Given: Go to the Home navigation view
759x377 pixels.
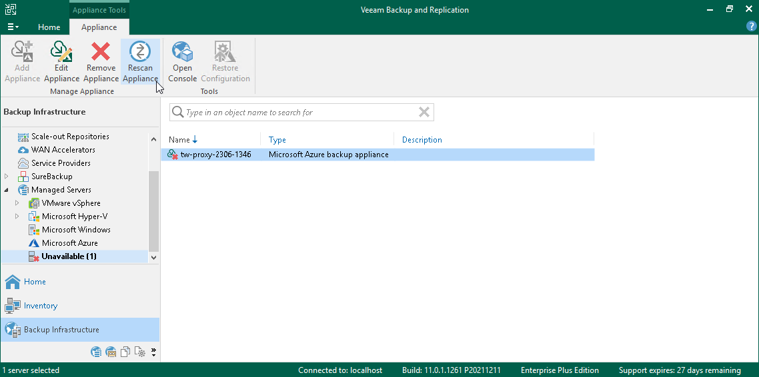Looking at the screenshot, I should point(80,282).
